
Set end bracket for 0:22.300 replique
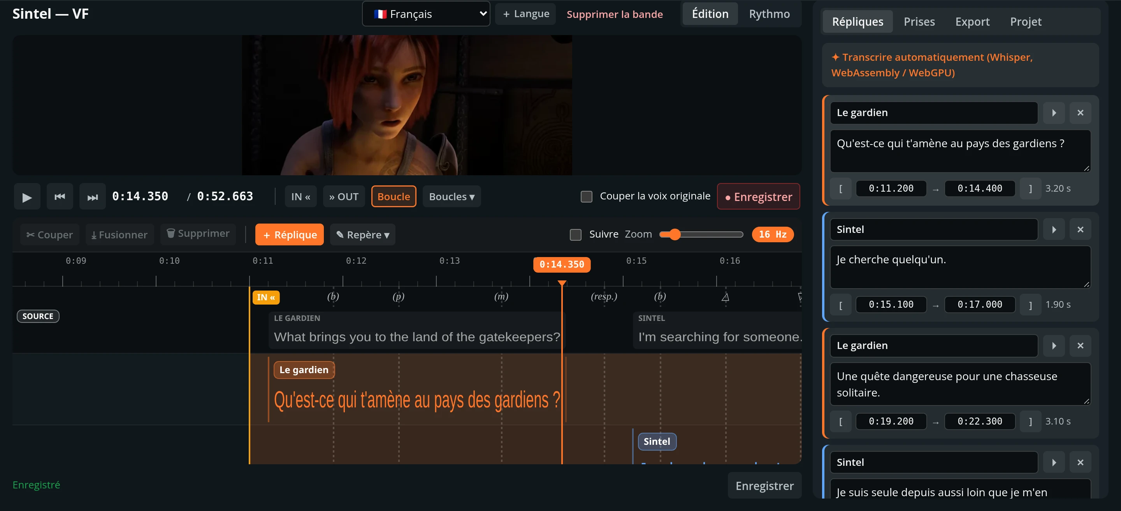coord(1030,421)
